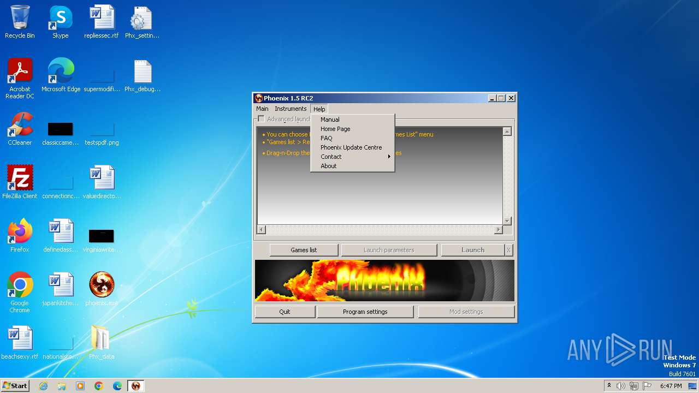Viewport: 699px width, 393px height.
Task: Click the volume speaker tray icon
Action: (x=621, y=386)
